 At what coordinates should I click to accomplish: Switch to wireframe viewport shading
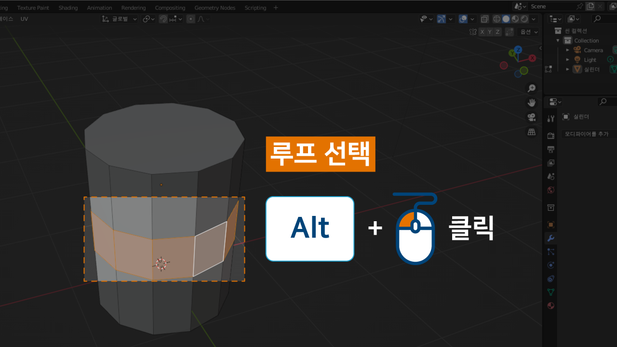point(496,19)
